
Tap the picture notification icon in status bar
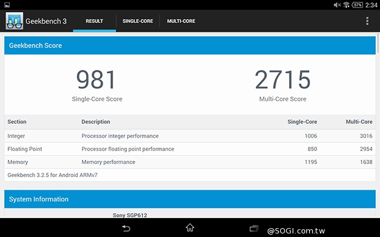(5, 4)
